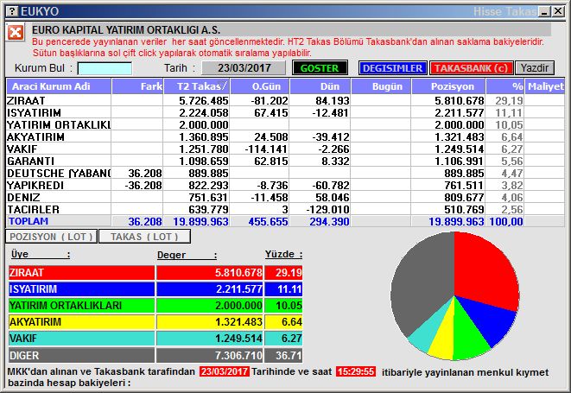Click the GOSTER button
This screenshot has height=393, width=571.
320,68
